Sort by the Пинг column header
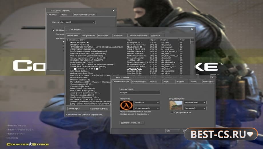Screen dimensions: 263x149 (185, 40)
